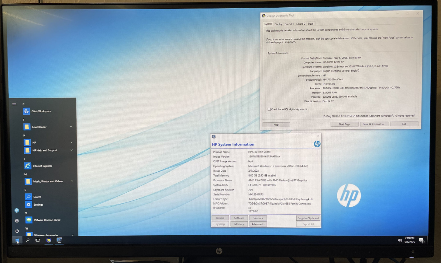Click the Sysprep button
441x263 pixels.
(x=220, y=224)
